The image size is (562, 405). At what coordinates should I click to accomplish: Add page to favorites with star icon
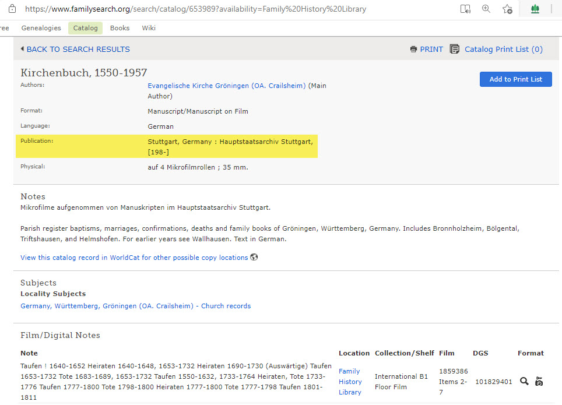click(508, 9)
